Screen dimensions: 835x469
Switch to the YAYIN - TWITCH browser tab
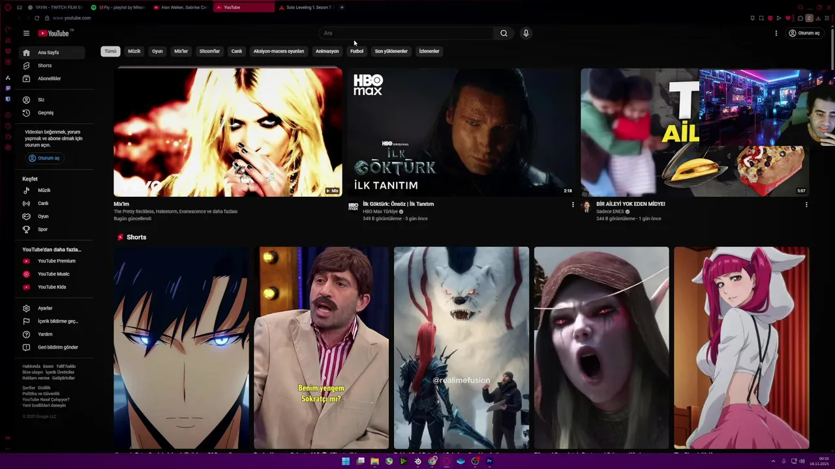click(55, 7)
